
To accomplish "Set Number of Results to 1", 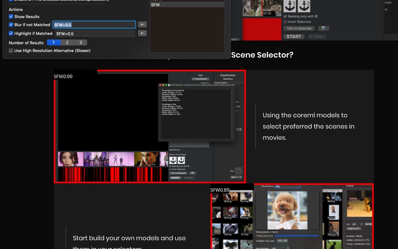I will [x=54, y=42].
